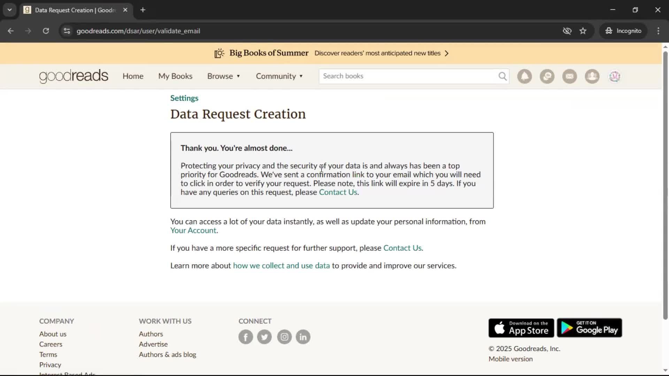Click the address bar URL
Screen dimensions: 669x376
click(138, 31)
